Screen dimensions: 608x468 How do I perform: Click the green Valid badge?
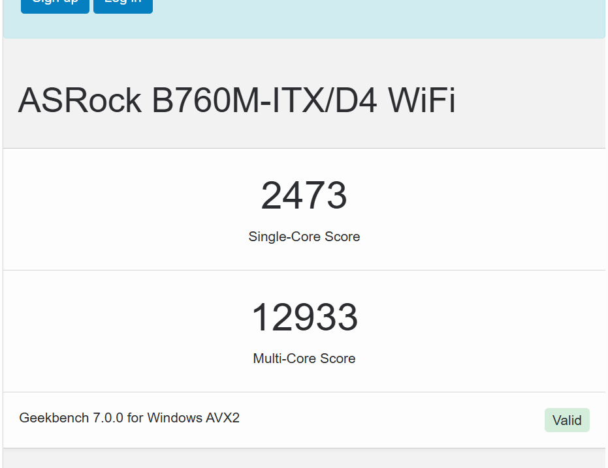coord(567,420)
